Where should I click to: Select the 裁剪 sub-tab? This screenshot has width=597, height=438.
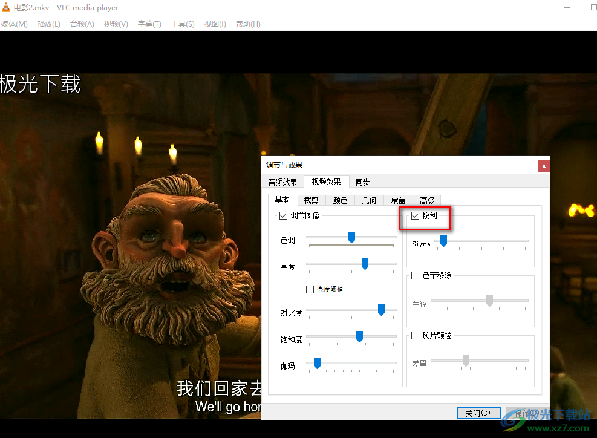[x=311, y=200]
